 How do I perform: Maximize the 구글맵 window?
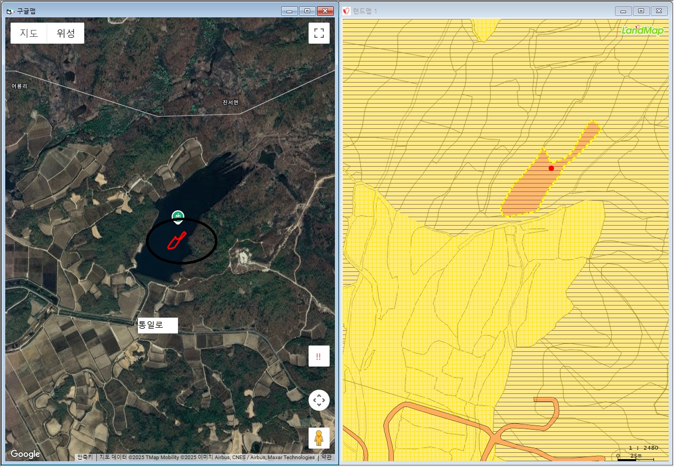point(307,11)
